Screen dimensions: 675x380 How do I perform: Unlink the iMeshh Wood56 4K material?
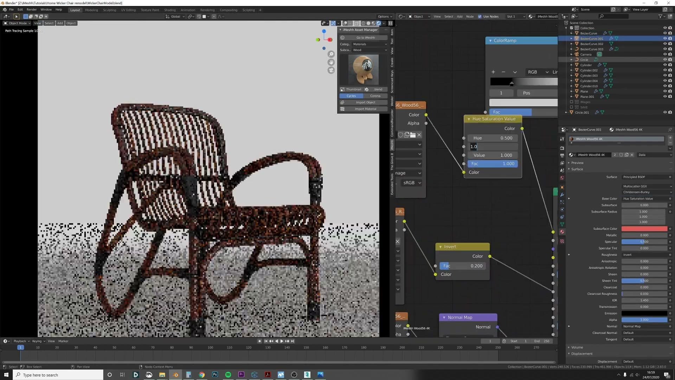tap(632, 155)
